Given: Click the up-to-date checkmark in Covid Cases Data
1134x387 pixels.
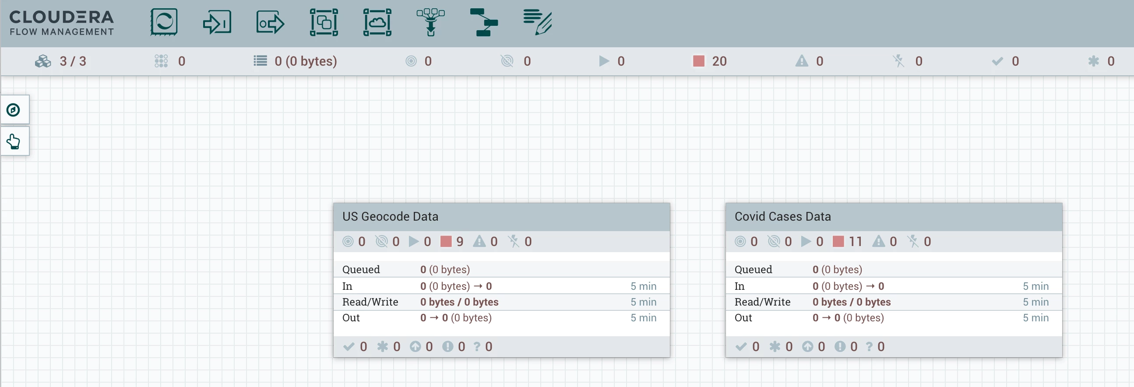Looking at the screenshot, I should tap(741, 346).
